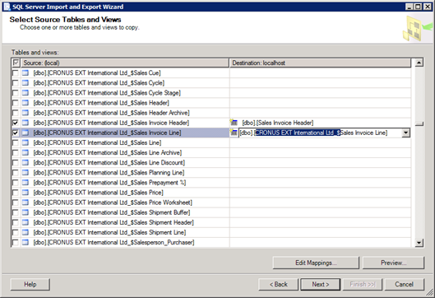Click table icon for Sales Header Archive row
This screenshot has height=298, width=435.
25,113
